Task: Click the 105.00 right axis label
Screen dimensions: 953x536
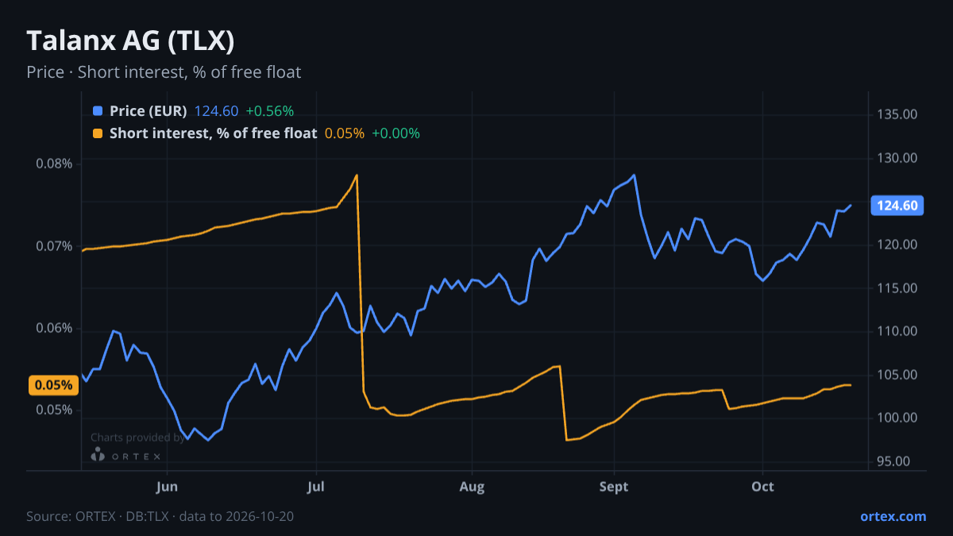Action: click(897, 375)
